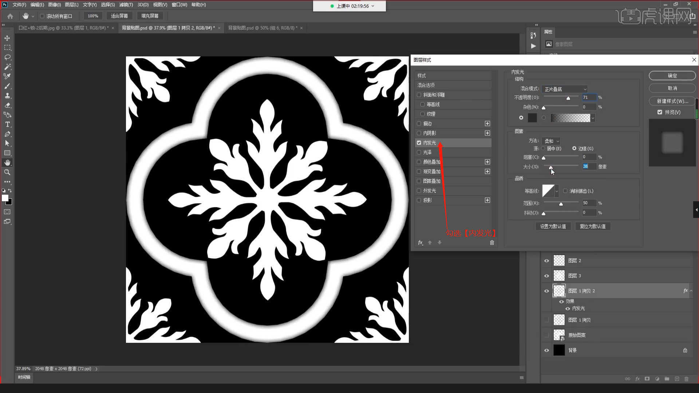Switch to 口红+锁-2后期.jpg tab
The image size is (699, 393).
point(63,28)
